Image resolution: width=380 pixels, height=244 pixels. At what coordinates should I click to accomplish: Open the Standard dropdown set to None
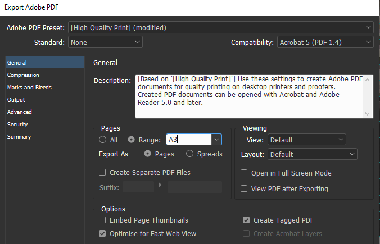tap(105, 42)
